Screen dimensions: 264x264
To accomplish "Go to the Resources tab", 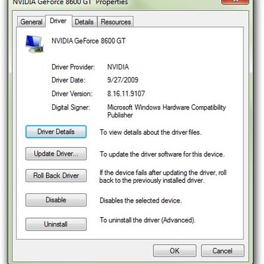I will [115, 22].
